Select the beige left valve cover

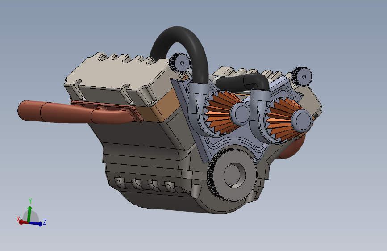[118, 79]
